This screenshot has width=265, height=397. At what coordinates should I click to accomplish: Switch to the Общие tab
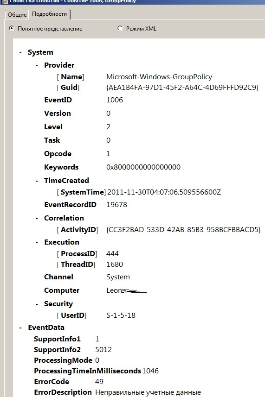click(17, 15)
